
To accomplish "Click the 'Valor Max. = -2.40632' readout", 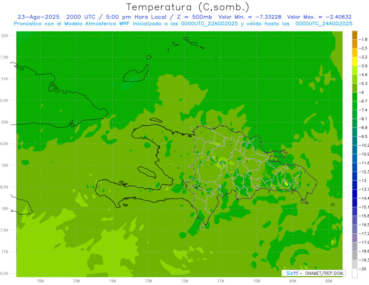I will pos(319,17).
